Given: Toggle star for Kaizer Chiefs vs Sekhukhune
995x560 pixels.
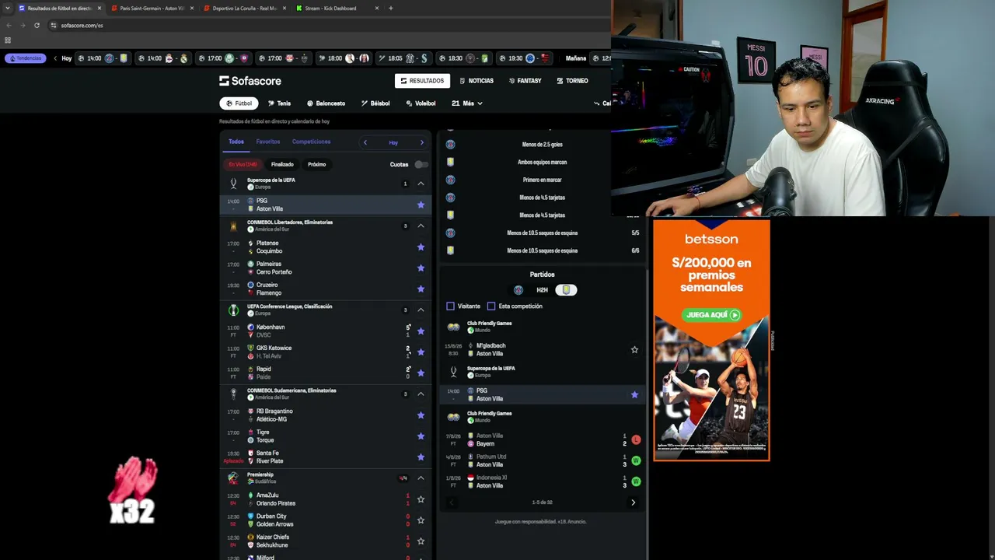Looking at the screenshot, I should pos(421,541).
